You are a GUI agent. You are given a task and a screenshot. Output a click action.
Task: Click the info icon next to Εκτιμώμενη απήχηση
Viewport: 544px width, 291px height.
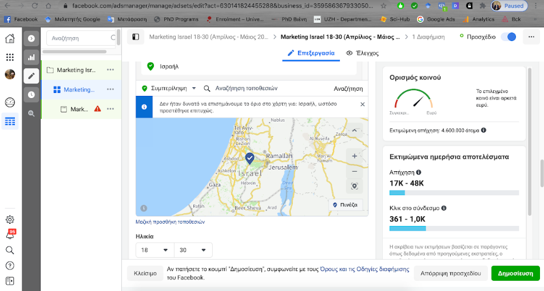(483, 130)
